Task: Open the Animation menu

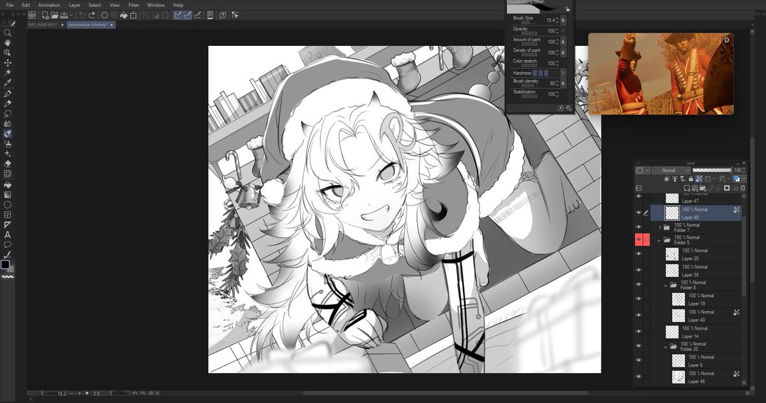Action: click(x=49, y=5)
